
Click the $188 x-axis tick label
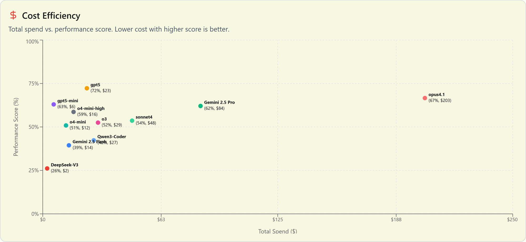click(x=396, y=219)
